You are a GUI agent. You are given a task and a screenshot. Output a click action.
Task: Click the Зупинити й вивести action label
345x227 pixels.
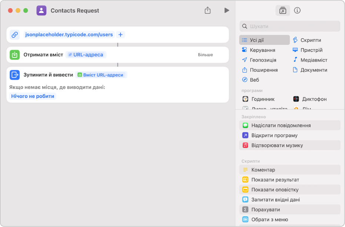coord(48,75)
